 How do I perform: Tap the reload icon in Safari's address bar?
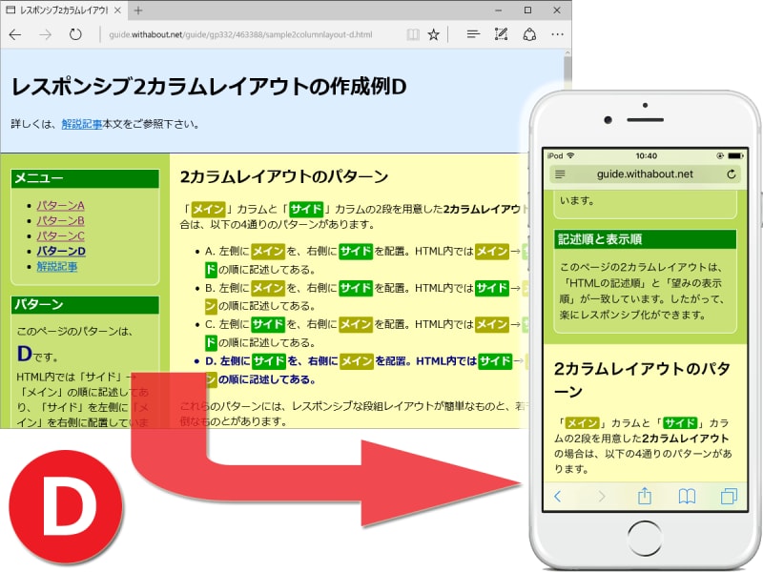tap(731, 175)
